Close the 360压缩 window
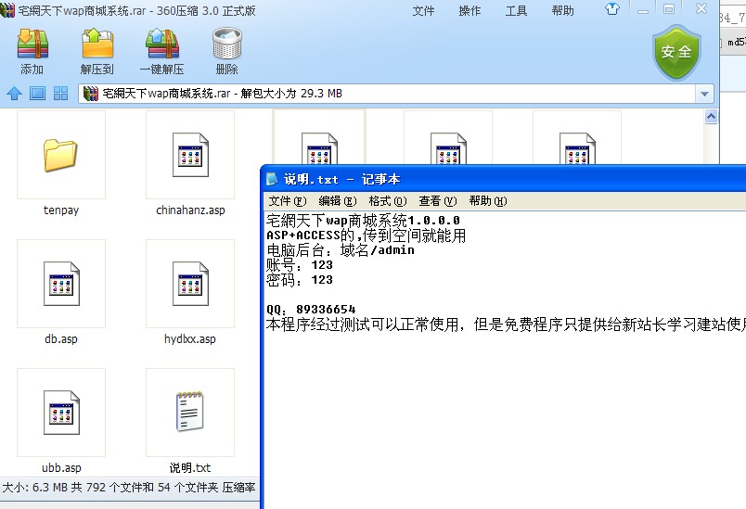The height and width of the screenshot is (509, 746). [701, 8]
